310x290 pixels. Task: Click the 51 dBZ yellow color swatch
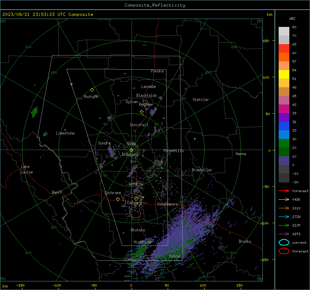coord(284,74)
